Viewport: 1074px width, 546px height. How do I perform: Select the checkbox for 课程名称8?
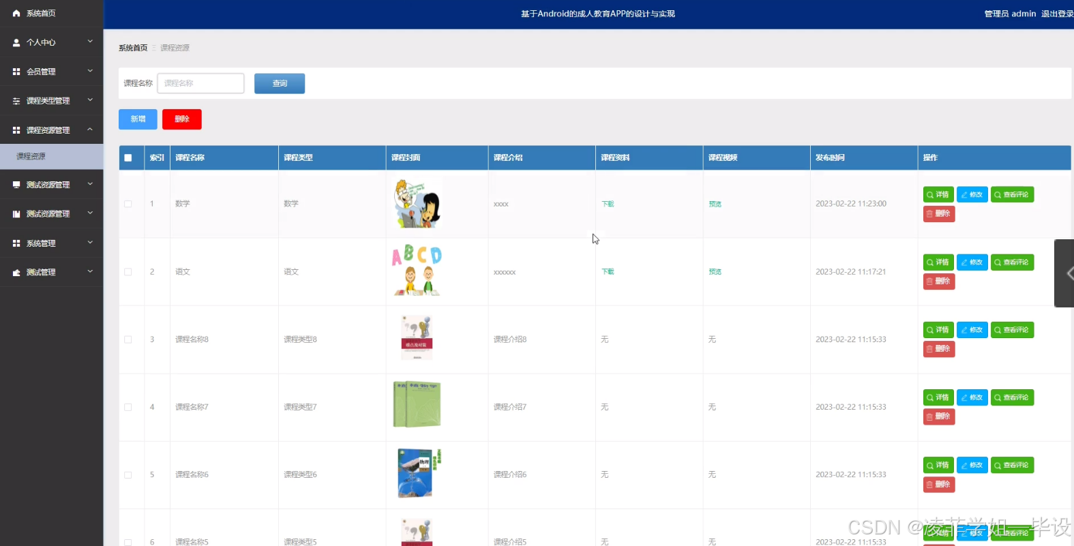coord(128,339)
